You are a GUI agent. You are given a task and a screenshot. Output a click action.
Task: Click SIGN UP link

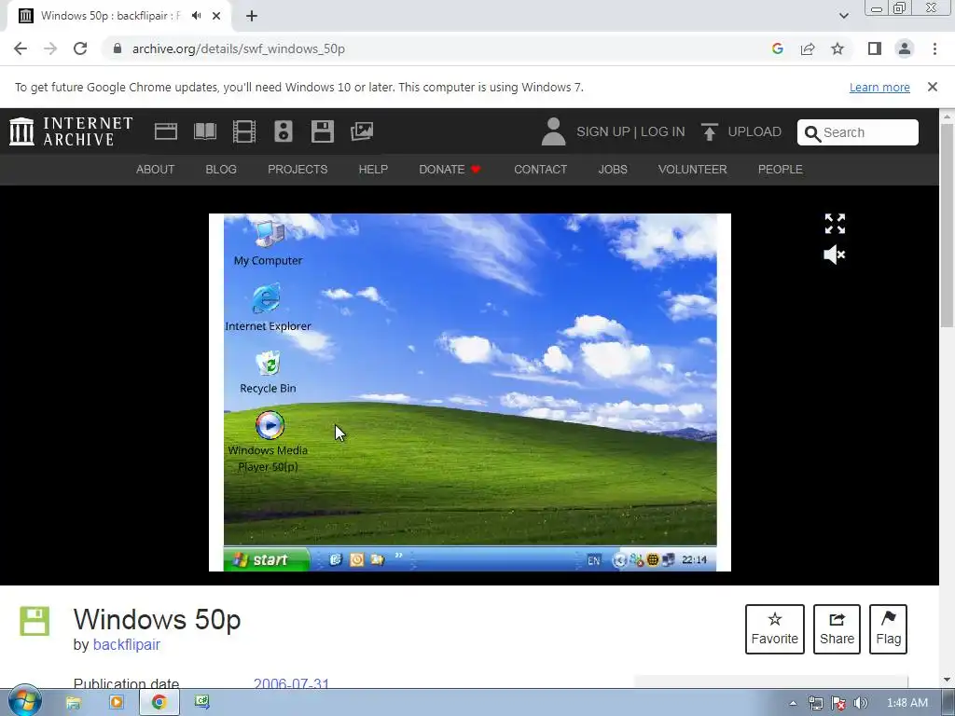603,131
